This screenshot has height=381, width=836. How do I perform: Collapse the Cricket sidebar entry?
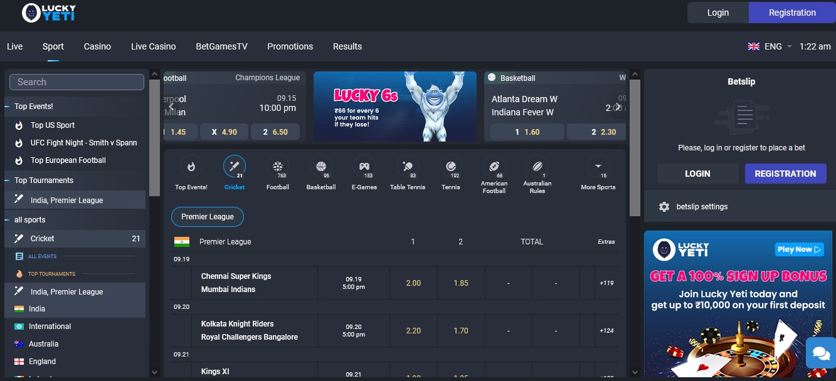point(75,239)
